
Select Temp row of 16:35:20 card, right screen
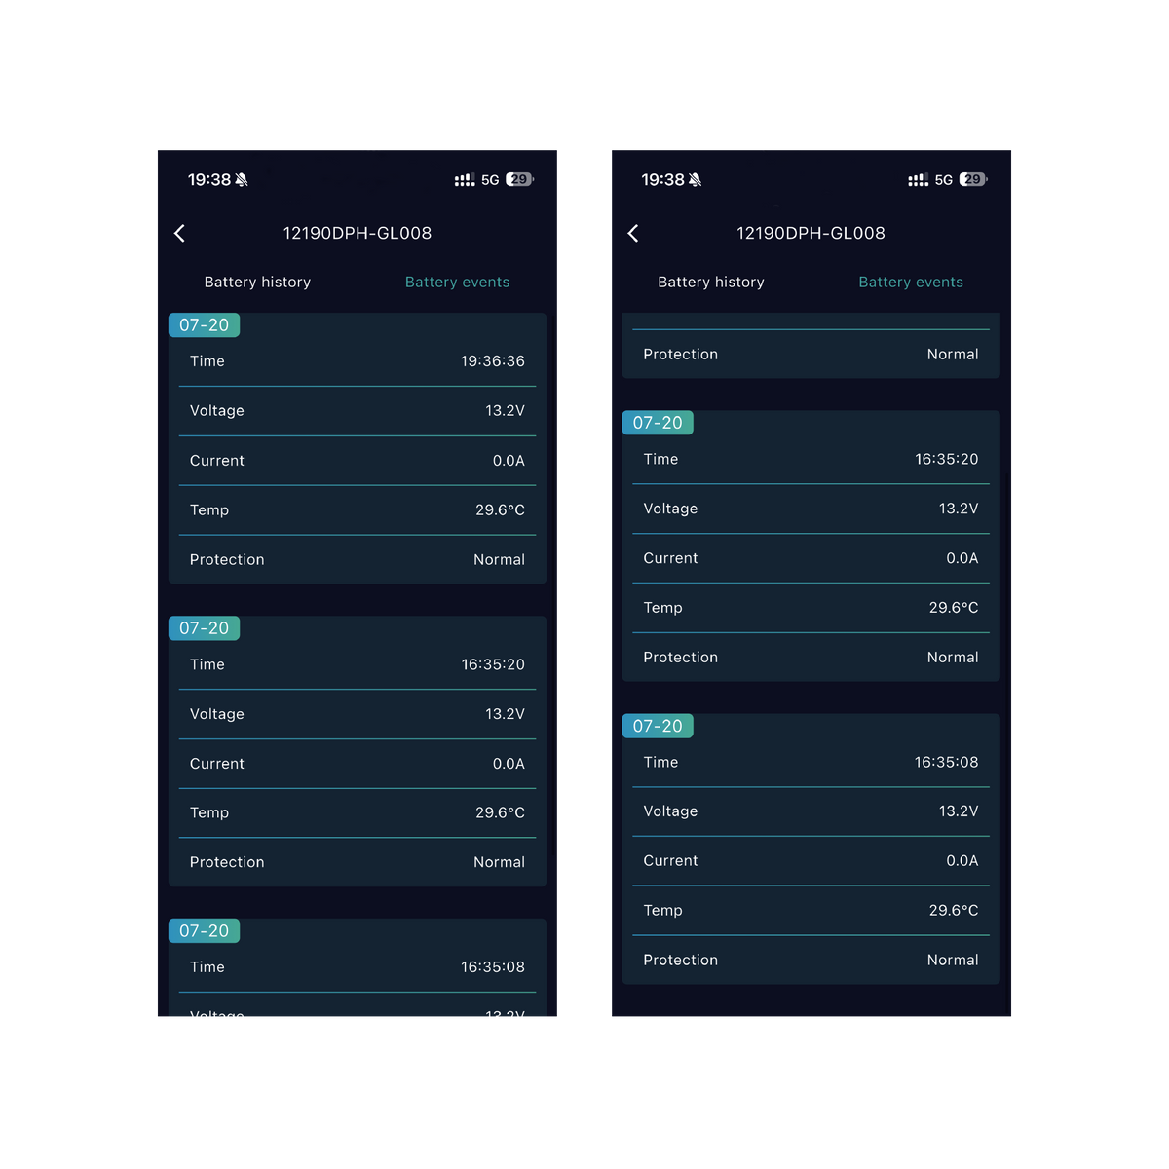(x=811, y=608)
